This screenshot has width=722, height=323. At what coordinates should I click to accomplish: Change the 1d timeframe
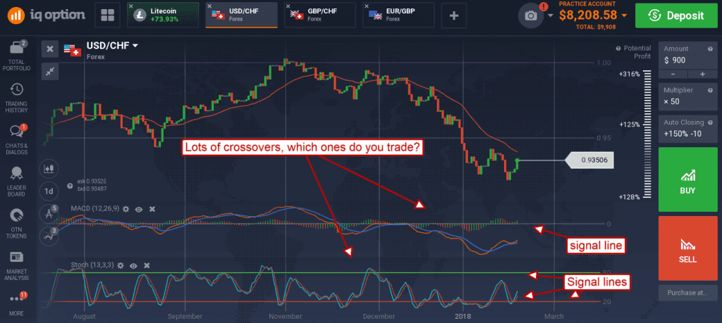pos(49,190)
